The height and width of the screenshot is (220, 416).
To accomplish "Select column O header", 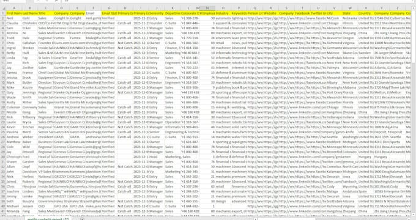I will click(223, 8).
